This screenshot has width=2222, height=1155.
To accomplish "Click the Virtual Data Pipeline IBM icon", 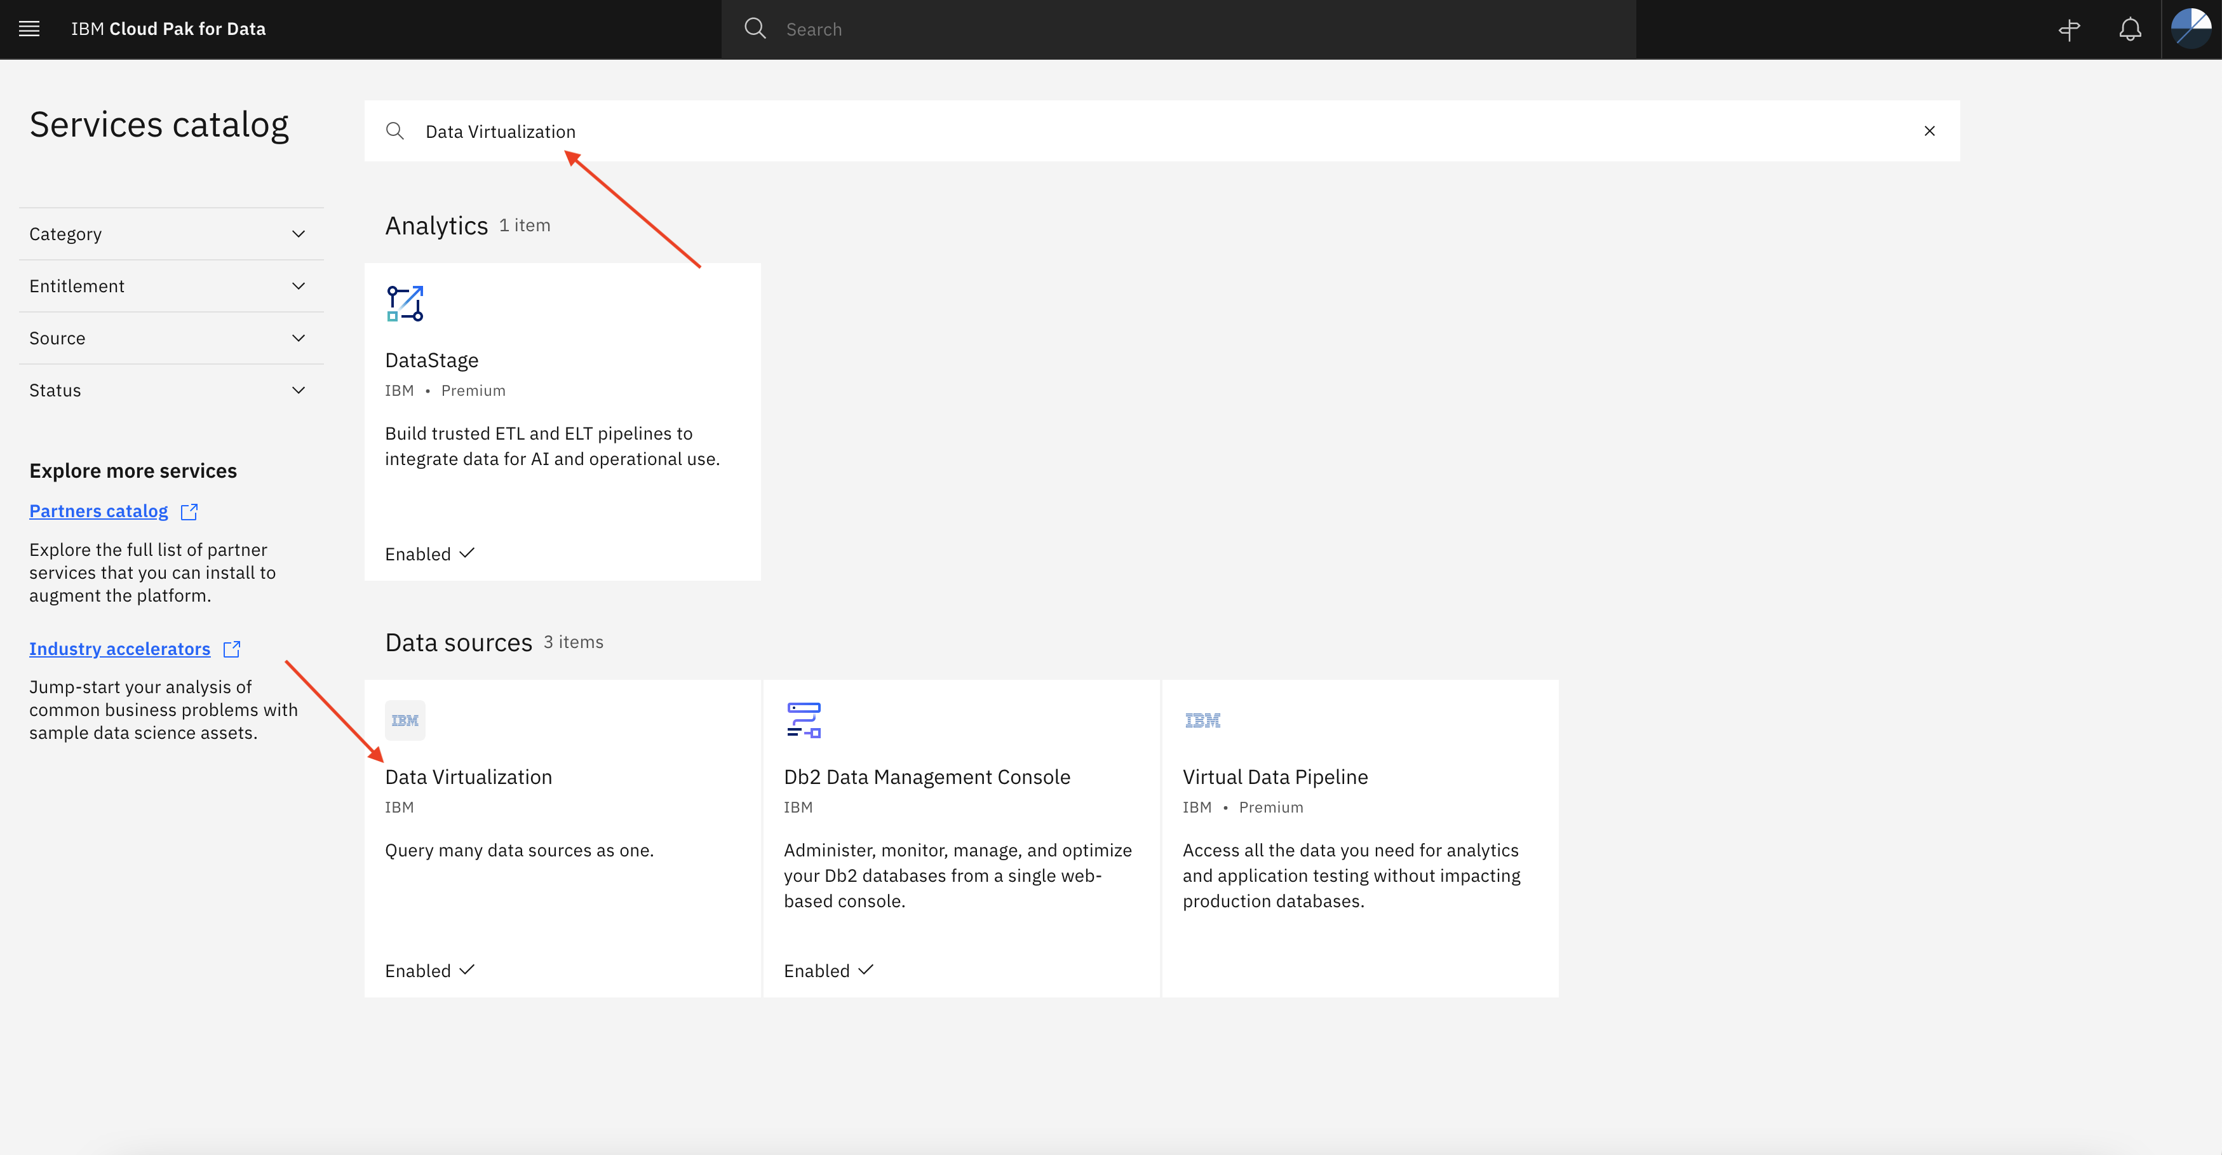I will [1202, 720].
